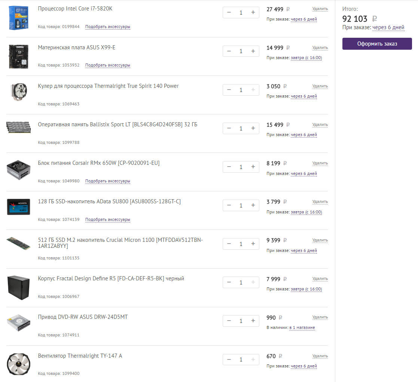
Task: Open accessories for ASUS X99-E motherboard
Action: [x=108, y=65]
